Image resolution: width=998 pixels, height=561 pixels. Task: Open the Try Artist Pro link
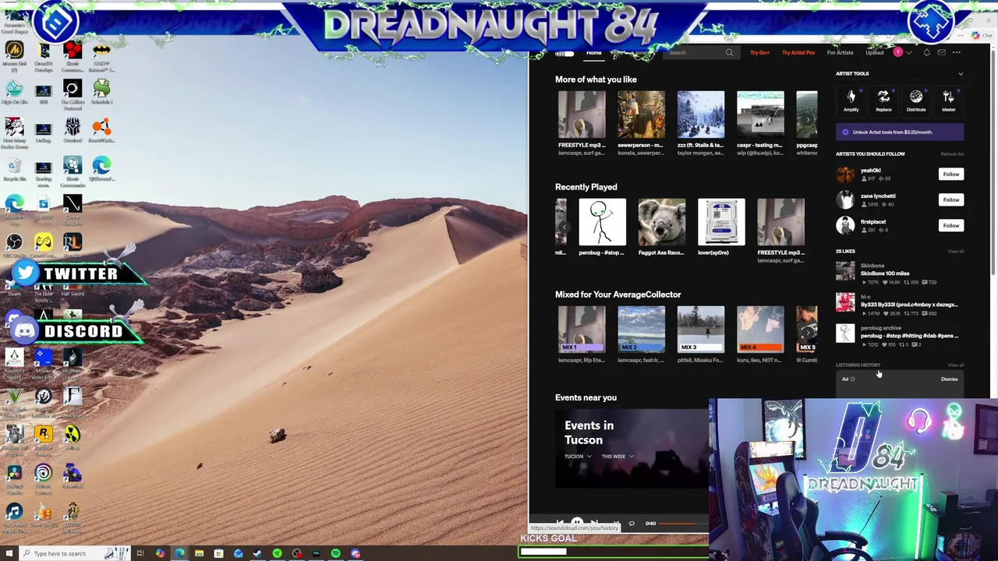(798, 52)
